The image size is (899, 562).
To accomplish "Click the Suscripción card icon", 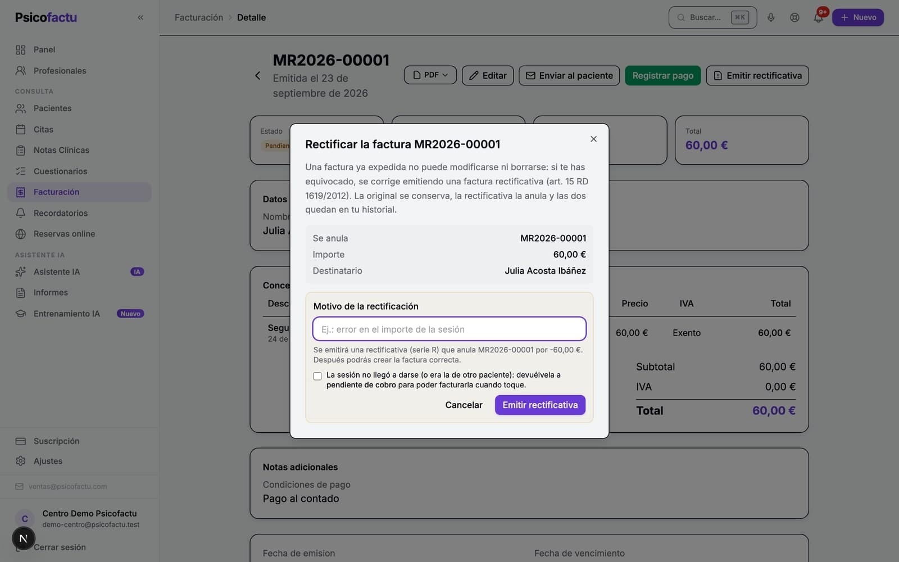I will point(21,441).
